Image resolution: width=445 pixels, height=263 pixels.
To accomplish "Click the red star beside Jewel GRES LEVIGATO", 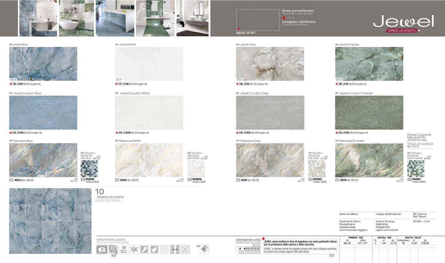I will point(419,30).
